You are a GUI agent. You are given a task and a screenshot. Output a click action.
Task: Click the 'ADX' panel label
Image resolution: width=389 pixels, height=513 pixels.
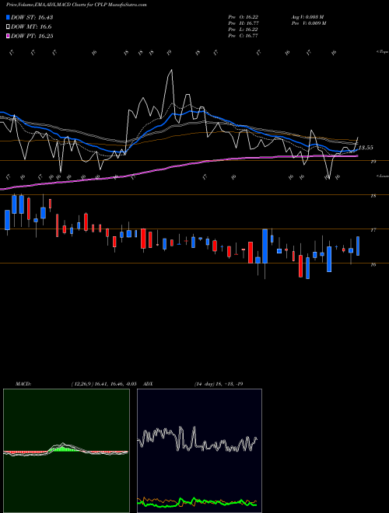tap(149, 384)
